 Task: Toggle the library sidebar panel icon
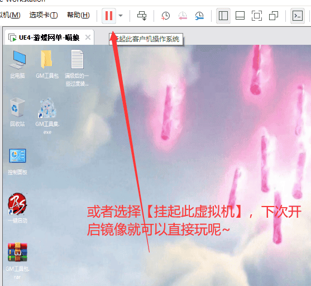click(x=223, y=16)
